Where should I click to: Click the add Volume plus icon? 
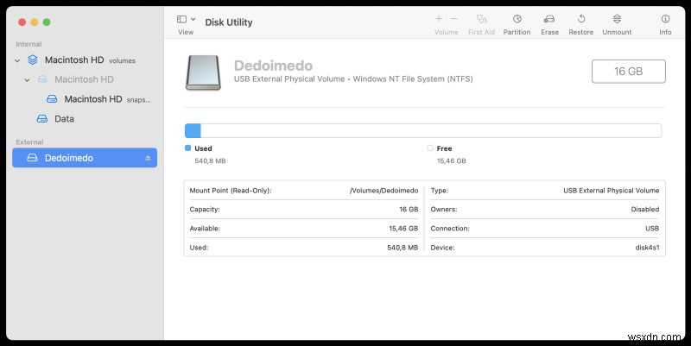pos(439,18)
